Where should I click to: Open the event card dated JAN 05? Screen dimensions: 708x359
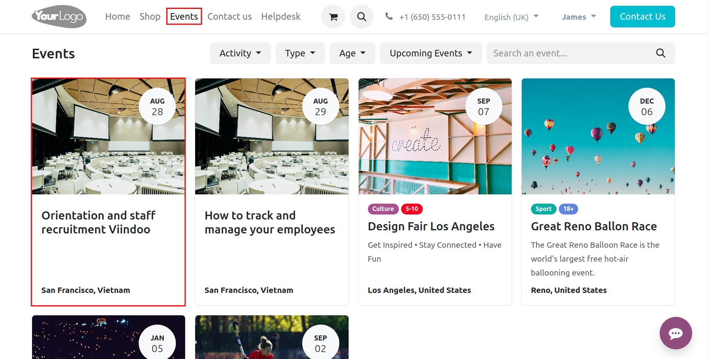tap(109, 337)
